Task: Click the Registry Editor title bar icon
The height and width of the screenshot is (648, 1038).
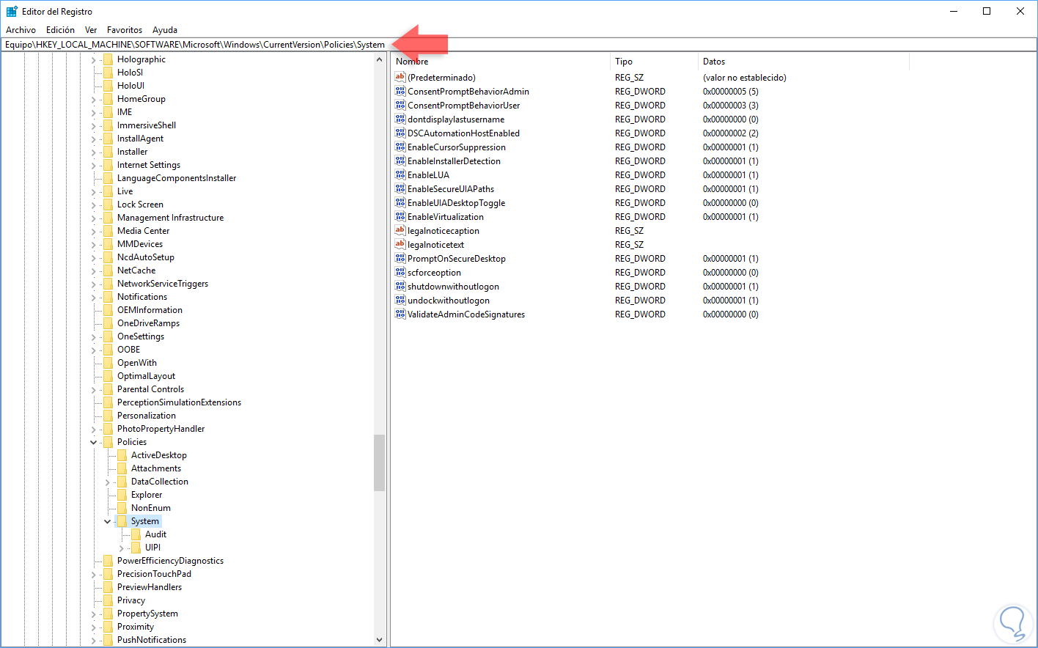Action: (12, 11)
